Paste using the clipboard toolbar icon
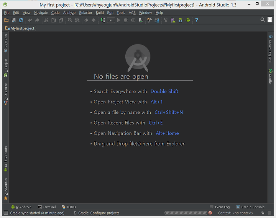Image resolution: width=276 pixels, height=218 pixels. 61,20
